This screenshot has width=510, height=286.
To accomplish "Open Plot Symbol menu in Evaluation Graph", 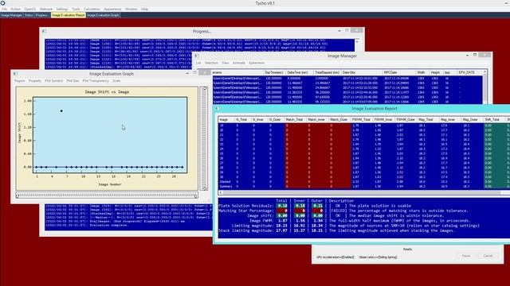I will click(53, 81).
